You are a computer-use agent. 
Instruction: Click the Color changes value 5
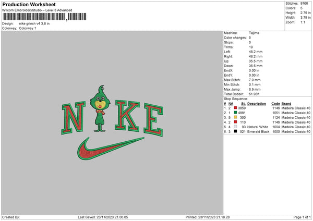[250, 38]
